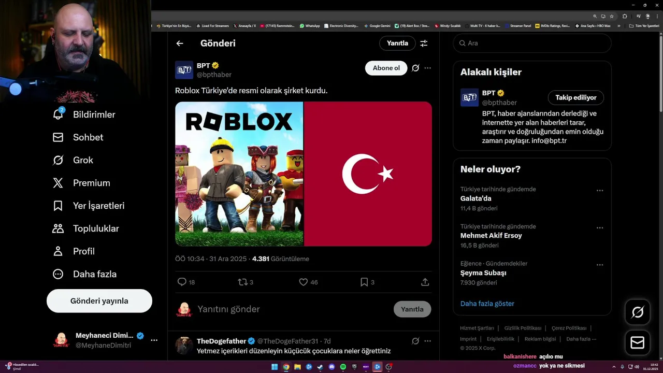Open options for Şeyma Subaşı trend

click(x=600, y=265)
